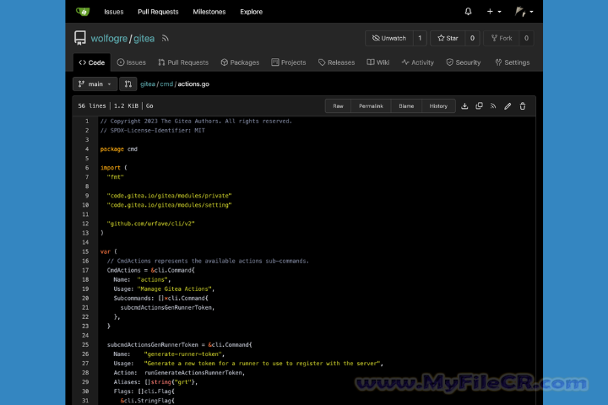The width and height of the screenshot is (608, 405).
Task: Click the Gitea logo in header
Action: (83, 12)
